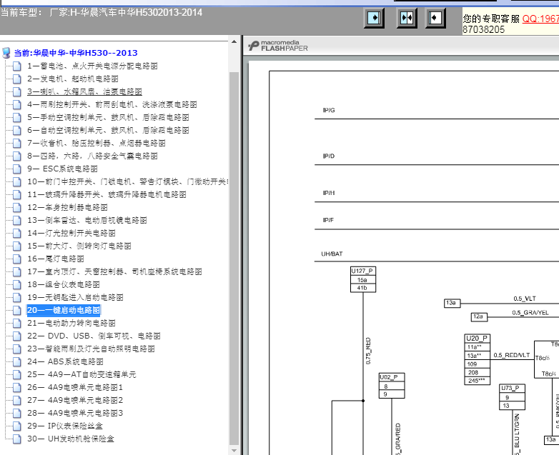
Task: Click the UH/BAT bus label in diagram
Action: 332,254
